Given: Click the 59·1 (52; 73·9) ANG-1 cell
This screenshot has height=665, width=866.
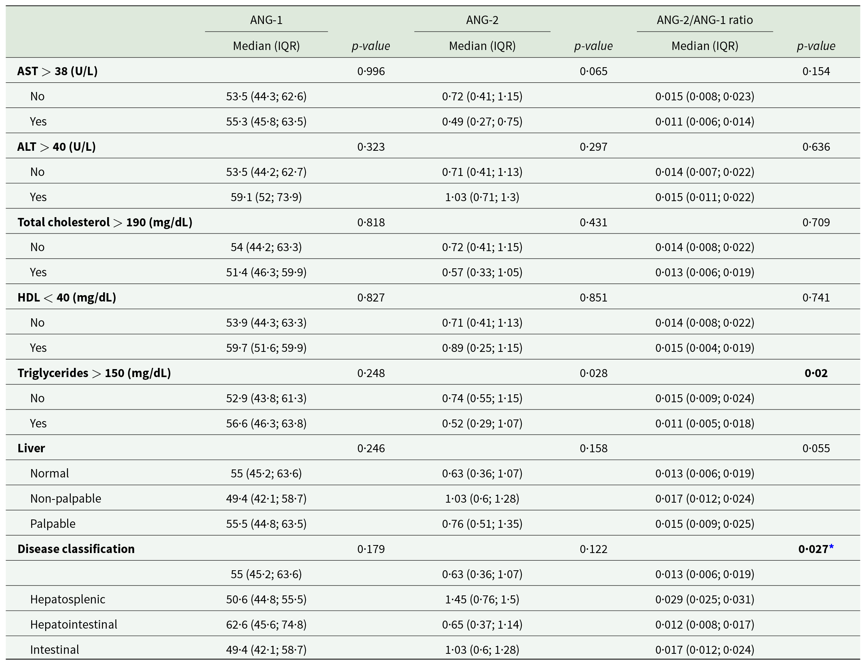Looking at the screenshot, I should (266, 197).
